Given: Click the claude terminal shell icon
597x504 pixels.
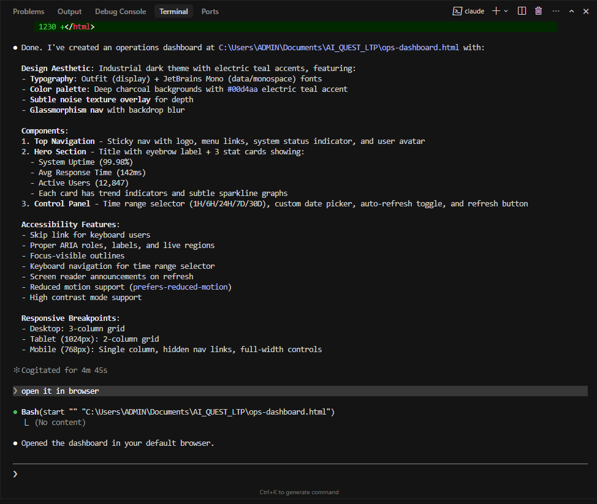Looking at the screenshot, I should click(x=457, y=11).
